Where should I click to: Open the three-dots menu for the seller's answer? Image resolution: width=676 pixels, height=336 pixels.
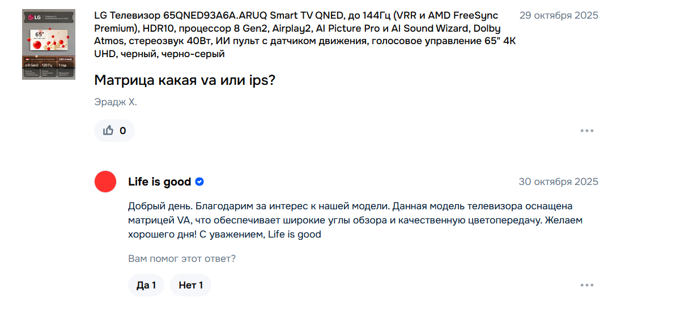586,285
